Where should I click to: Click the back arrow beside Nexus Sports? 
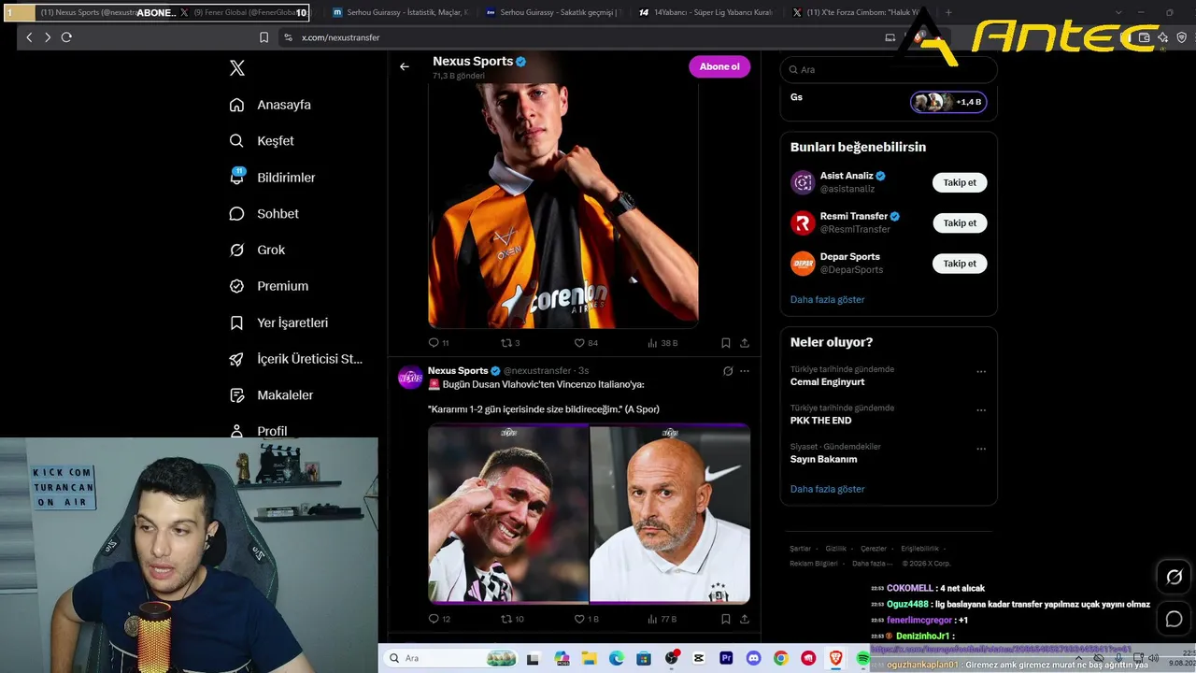[405, 66]
